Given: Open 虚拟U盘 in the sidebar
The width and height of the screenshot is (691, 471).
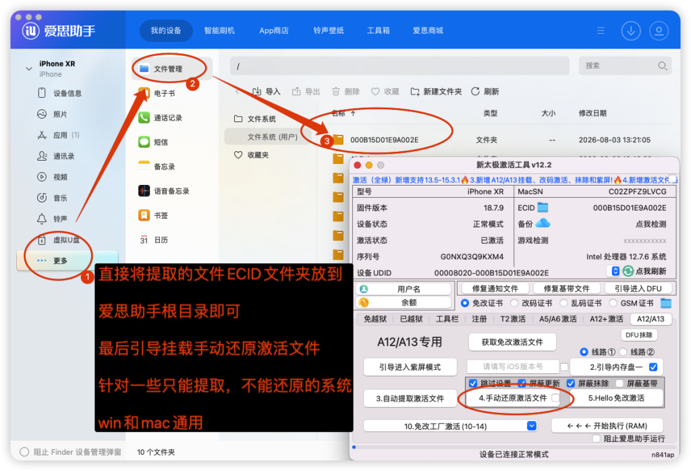Looking at the screenshot, I should (66, 240).
